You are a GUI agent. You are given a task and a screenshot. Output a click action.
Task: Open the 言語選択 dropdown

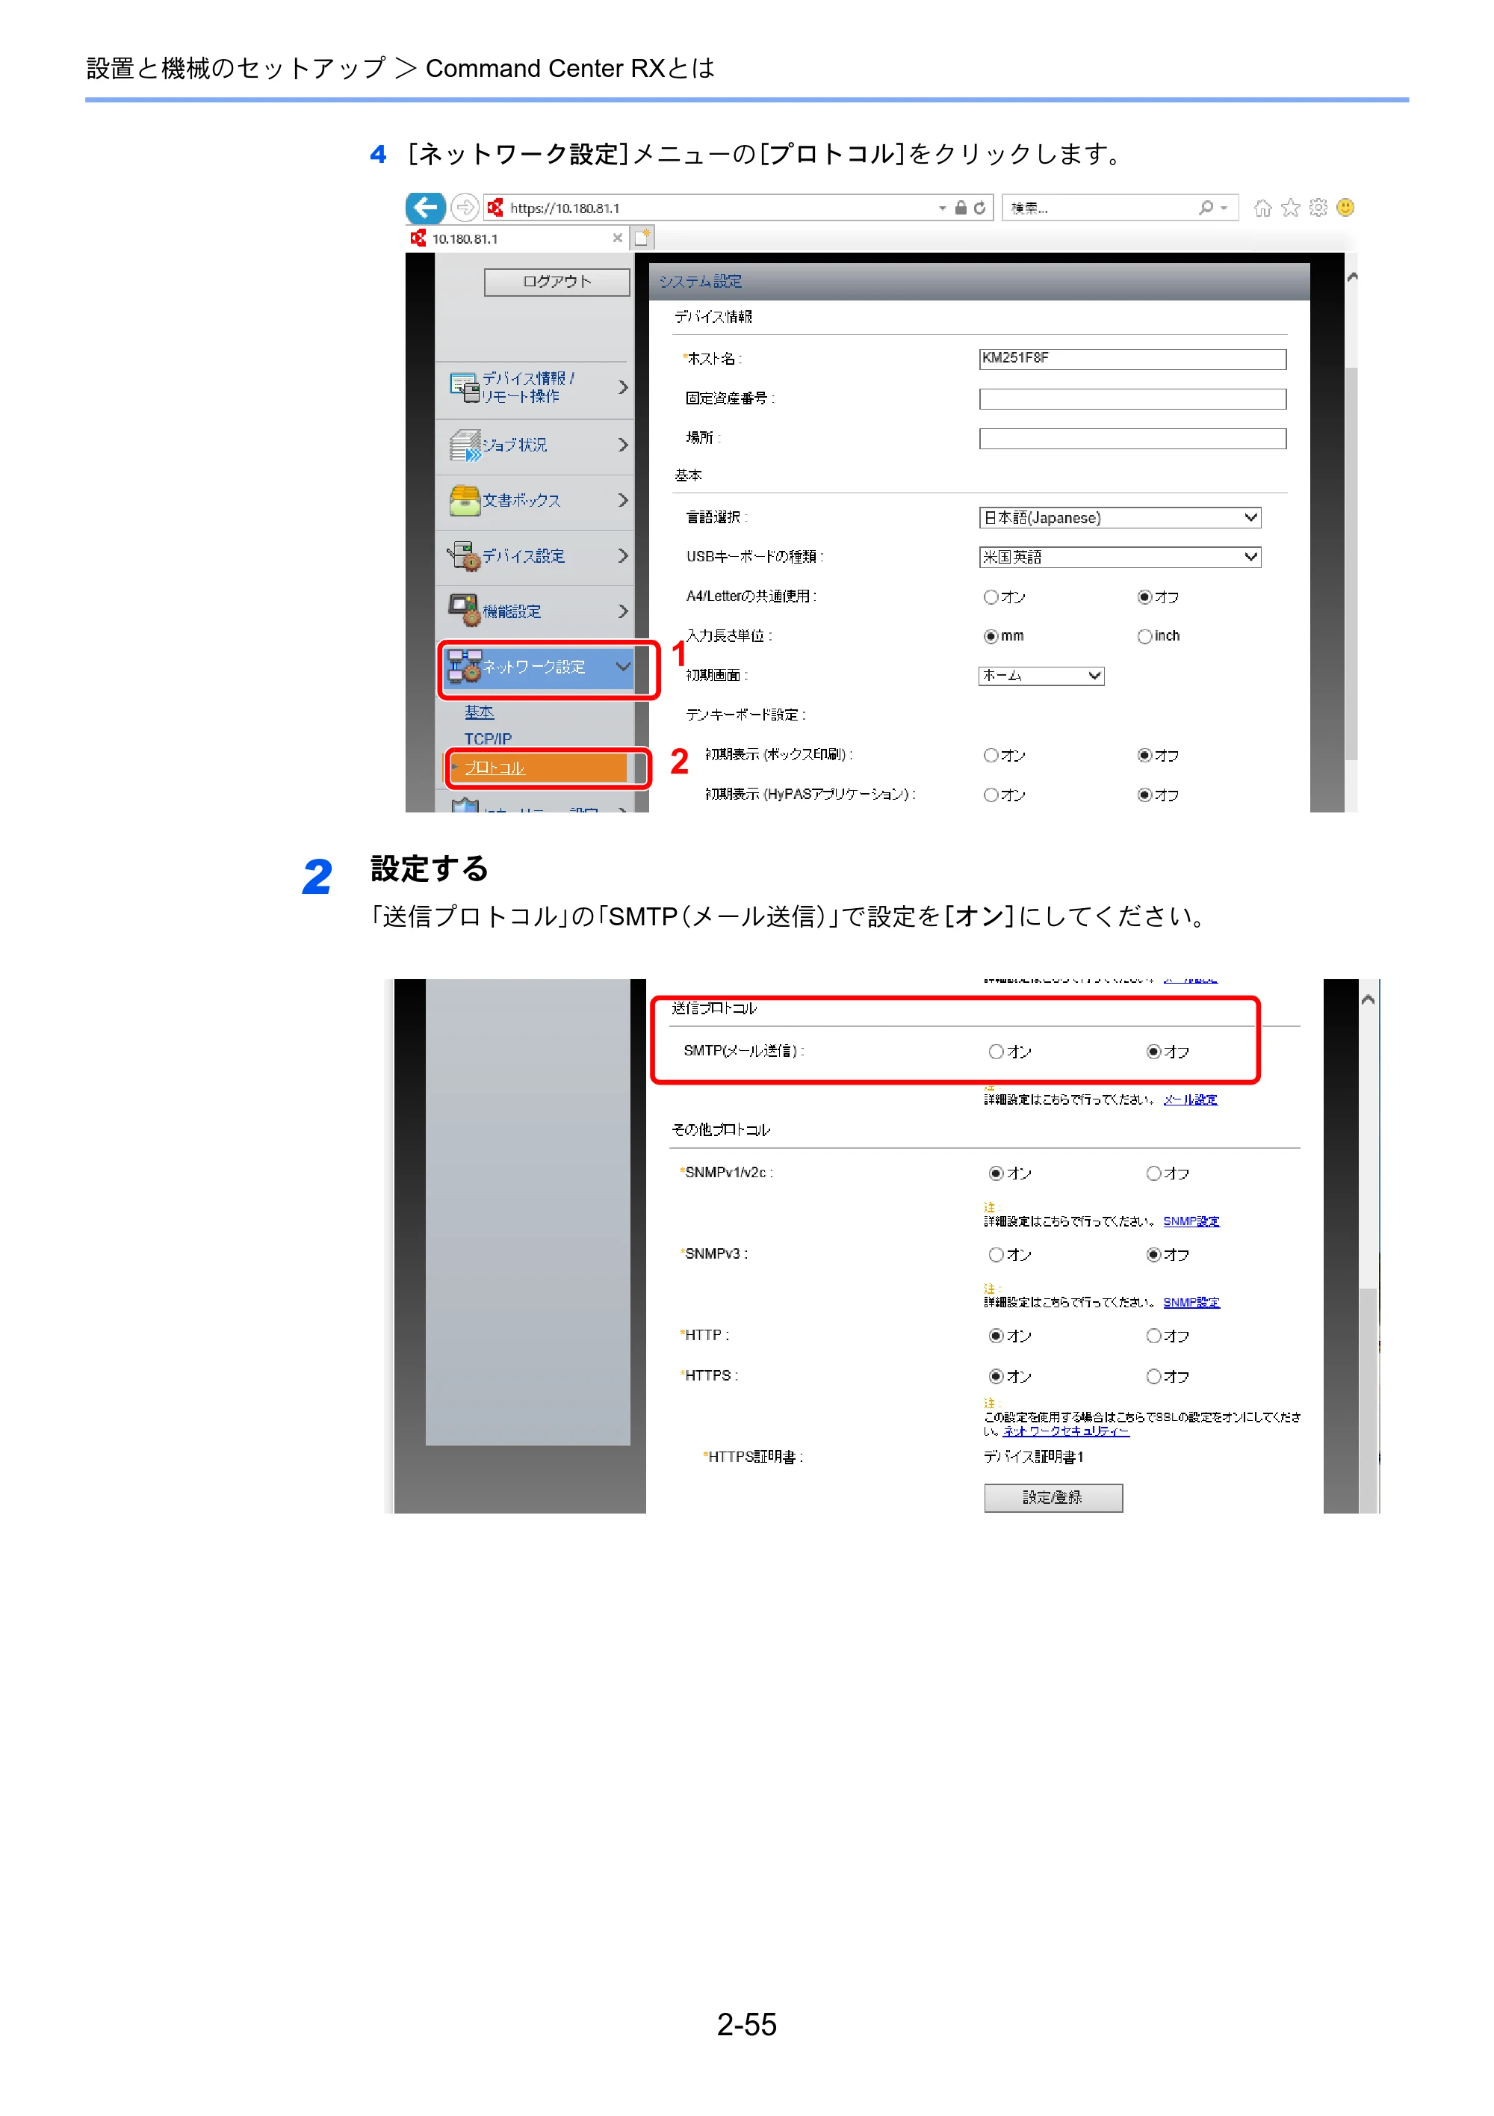(1119, 517)
